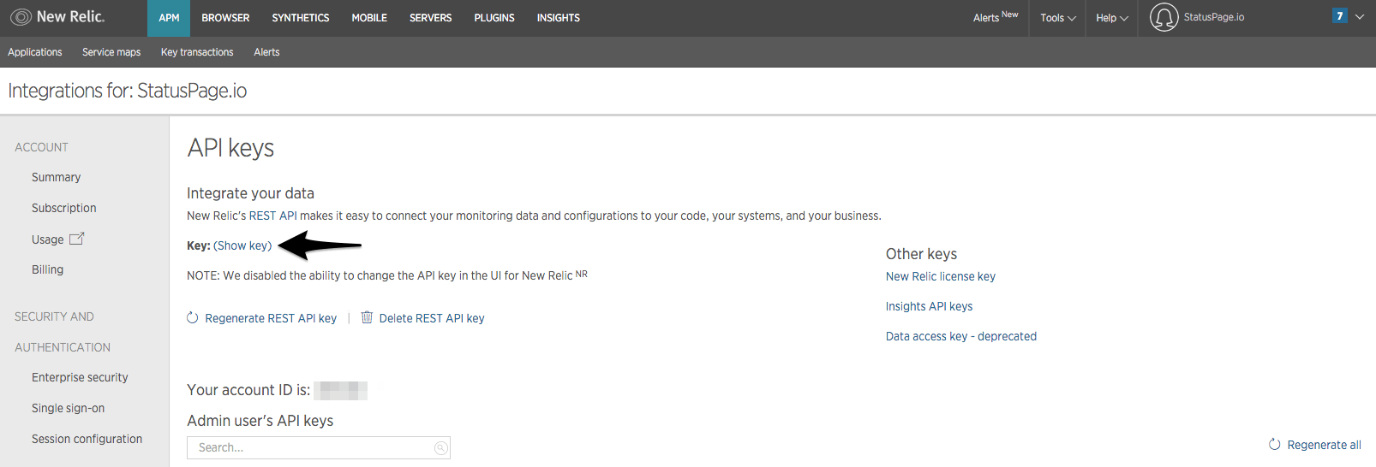This screenshot has width=1376, height=467.
Task: Open Insights API keys link
Action: [930, 306]
